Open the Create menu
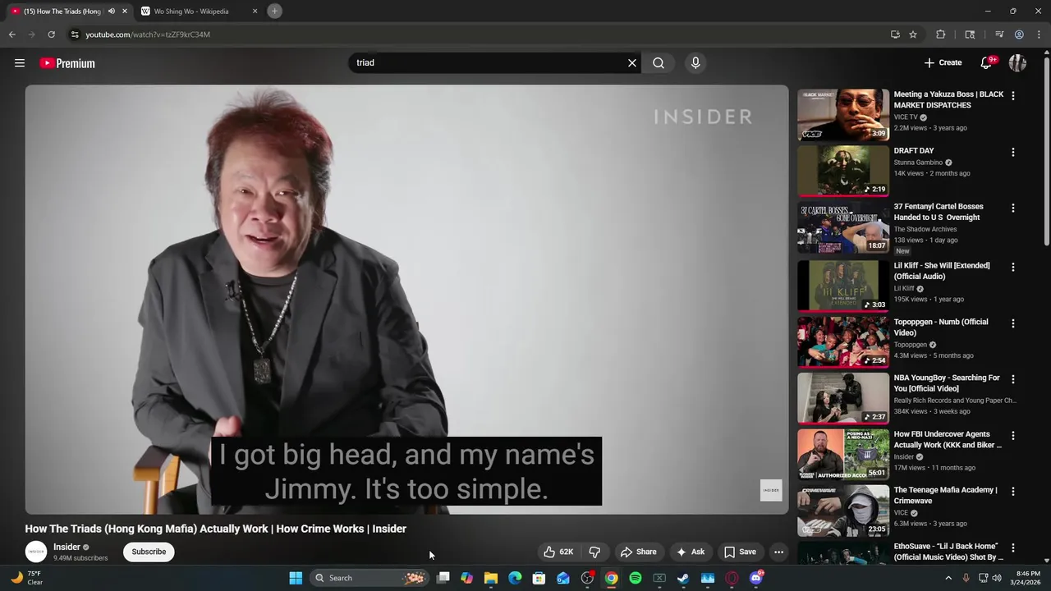This screenshot has height=591, width=1051. [943, 62]
